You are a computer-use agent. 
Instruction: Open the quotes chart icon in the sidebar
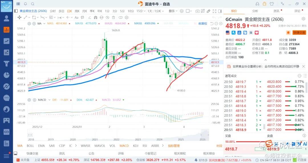(7, 30)
